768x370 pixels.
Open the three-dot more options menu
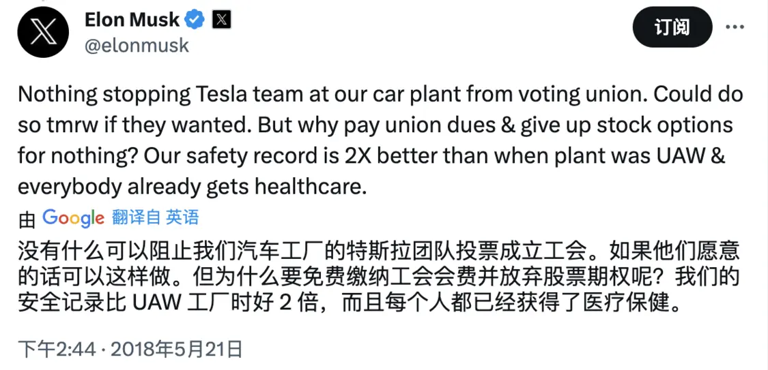(x=734, y=27)
